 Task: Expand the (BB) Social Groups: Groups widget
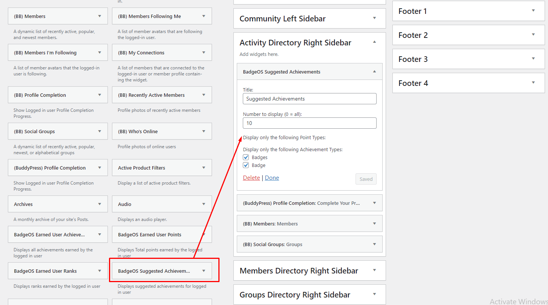374,245
